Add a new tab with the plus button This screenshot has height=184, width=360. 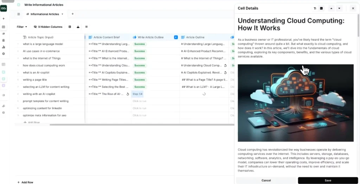[x=72, y=14]
